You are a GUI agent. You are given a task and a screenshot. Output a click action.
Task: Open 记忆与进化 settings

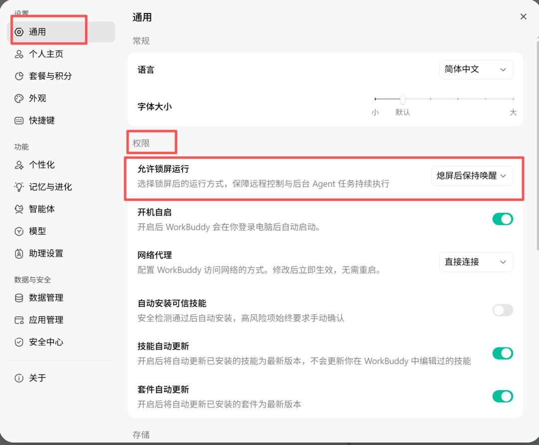(x=61, y=187)
